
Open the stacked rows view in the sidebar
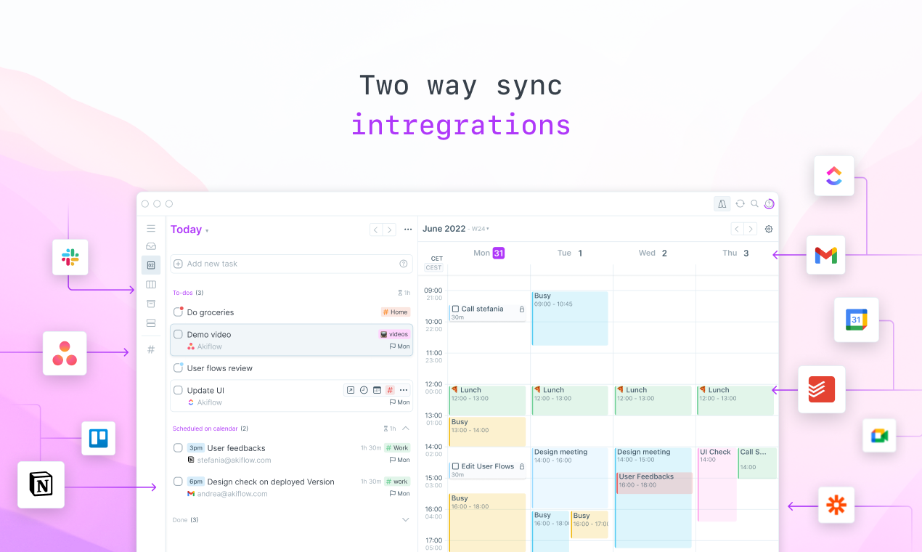151,322
